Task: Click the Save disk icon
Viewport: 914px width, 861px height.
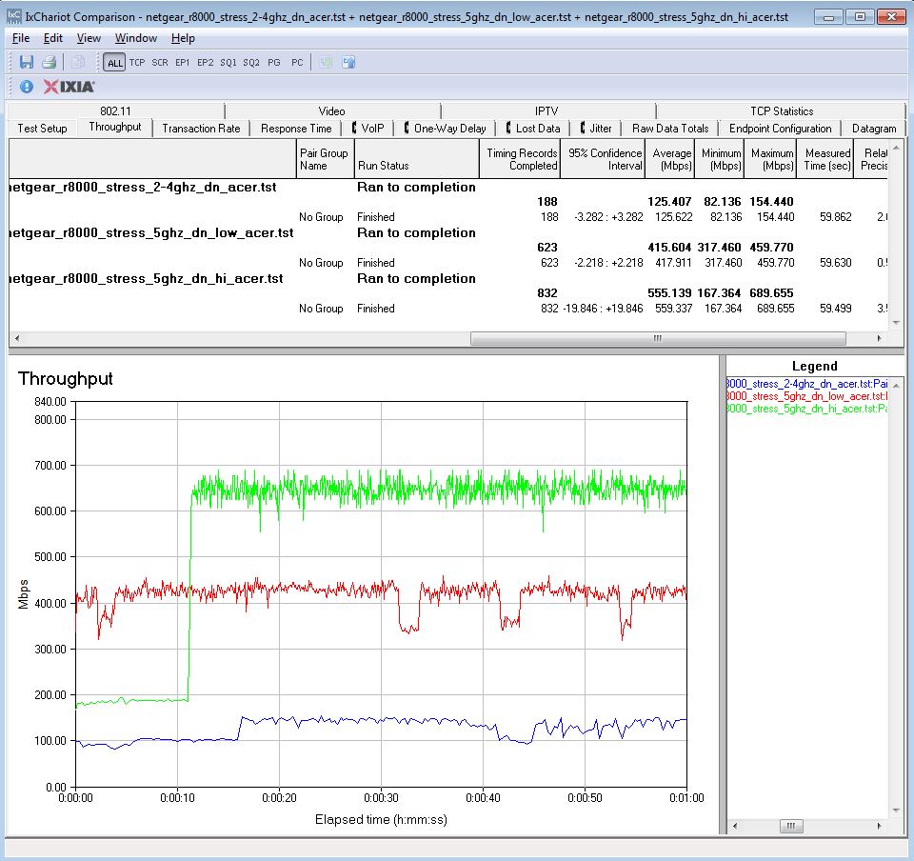Action: pyautogui.click(x=27, y=62)
